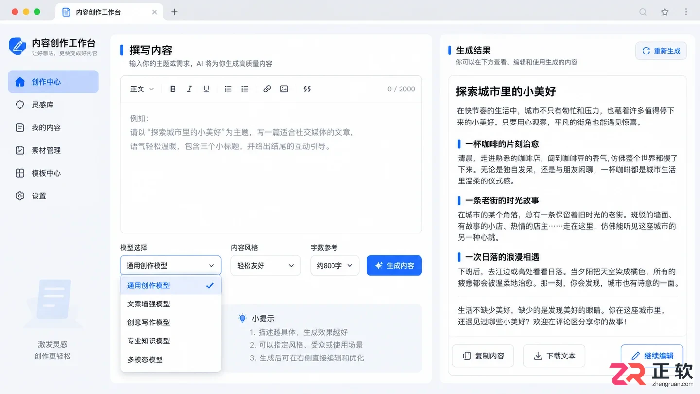
Task: Collapse the 模型选择 dropdown
Action: 171,266
